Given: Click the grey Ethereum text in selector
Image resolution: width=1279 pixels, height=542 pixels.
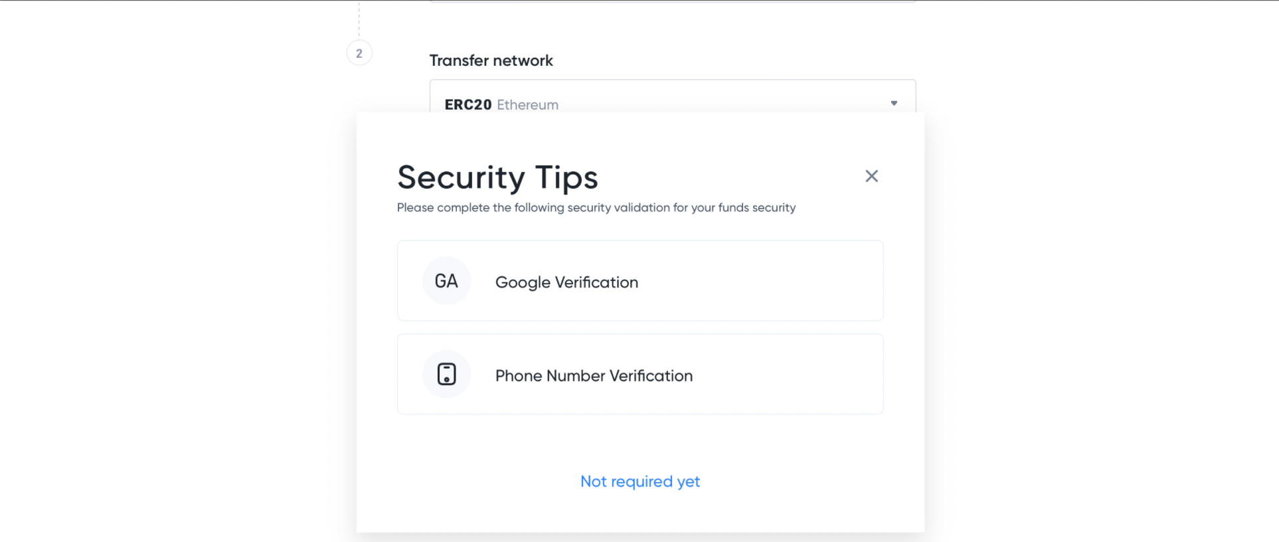Looking at the screenshot, I should click(x=527, y=105).
